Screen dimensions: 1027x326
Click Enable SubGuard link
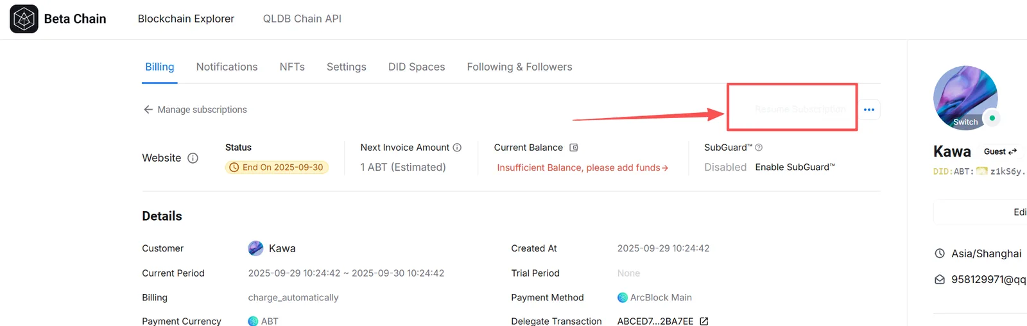[x=795, y=167]
